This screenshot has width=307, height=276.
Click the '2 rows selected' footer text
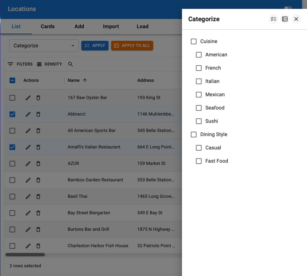(x=25, y=266)
